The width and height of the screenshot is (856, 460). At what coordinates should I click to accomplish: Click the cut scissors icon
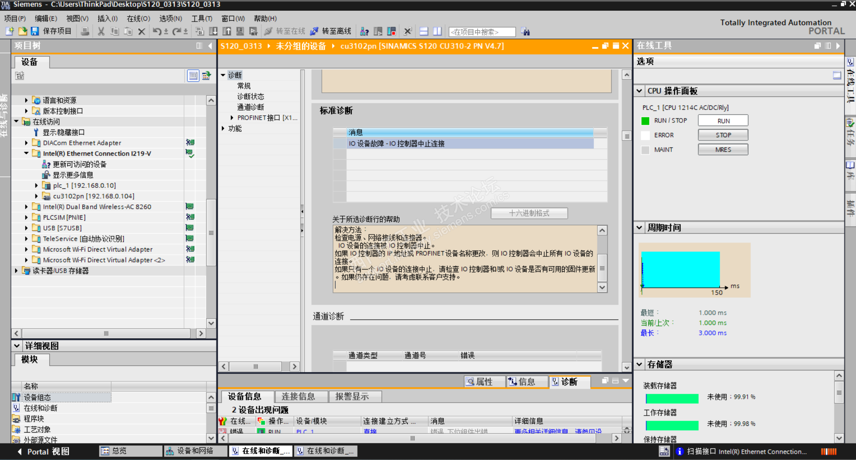[x=101, y=31]
